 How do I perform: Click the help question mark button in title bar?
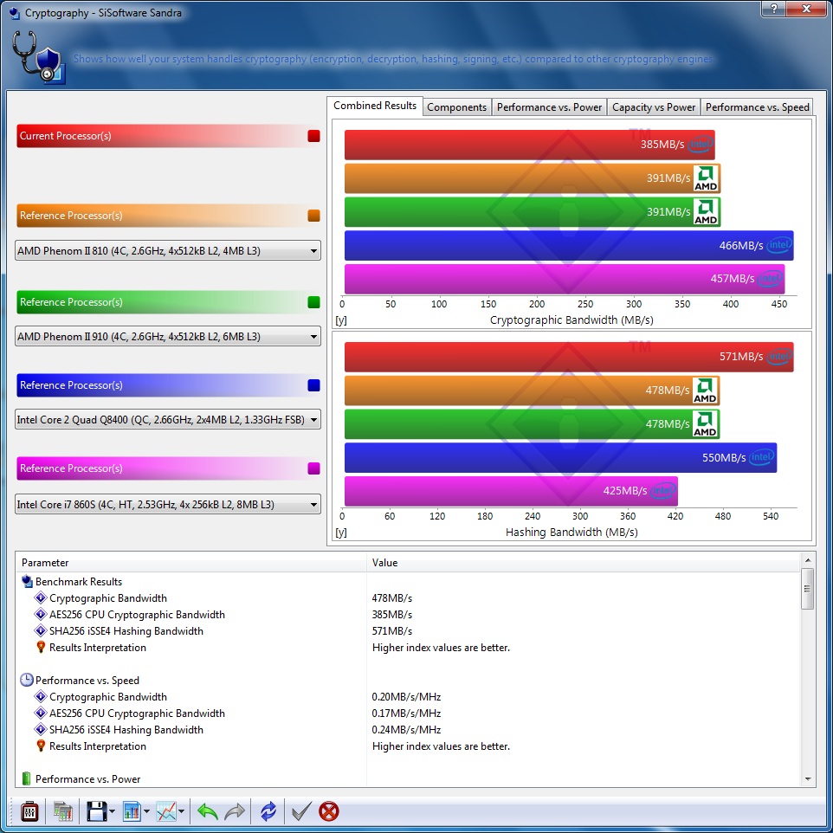(774, 9)
